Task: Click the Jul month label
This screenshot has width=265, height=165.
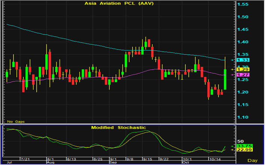Action: (9, 162)
